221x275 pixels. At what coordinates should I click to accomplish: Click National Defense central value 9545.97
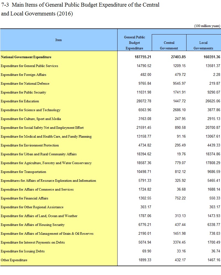coord(179,84)
